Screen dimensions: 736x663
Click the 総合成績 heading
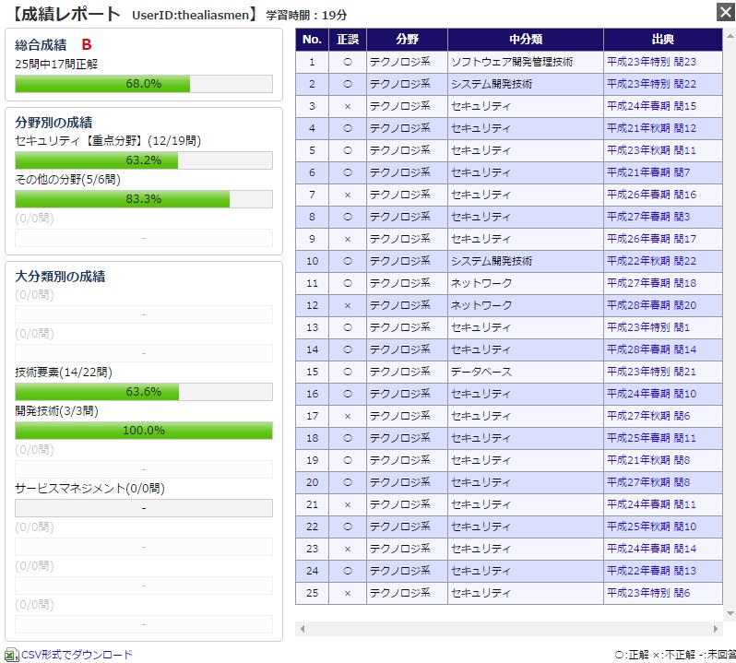[41, 45]
